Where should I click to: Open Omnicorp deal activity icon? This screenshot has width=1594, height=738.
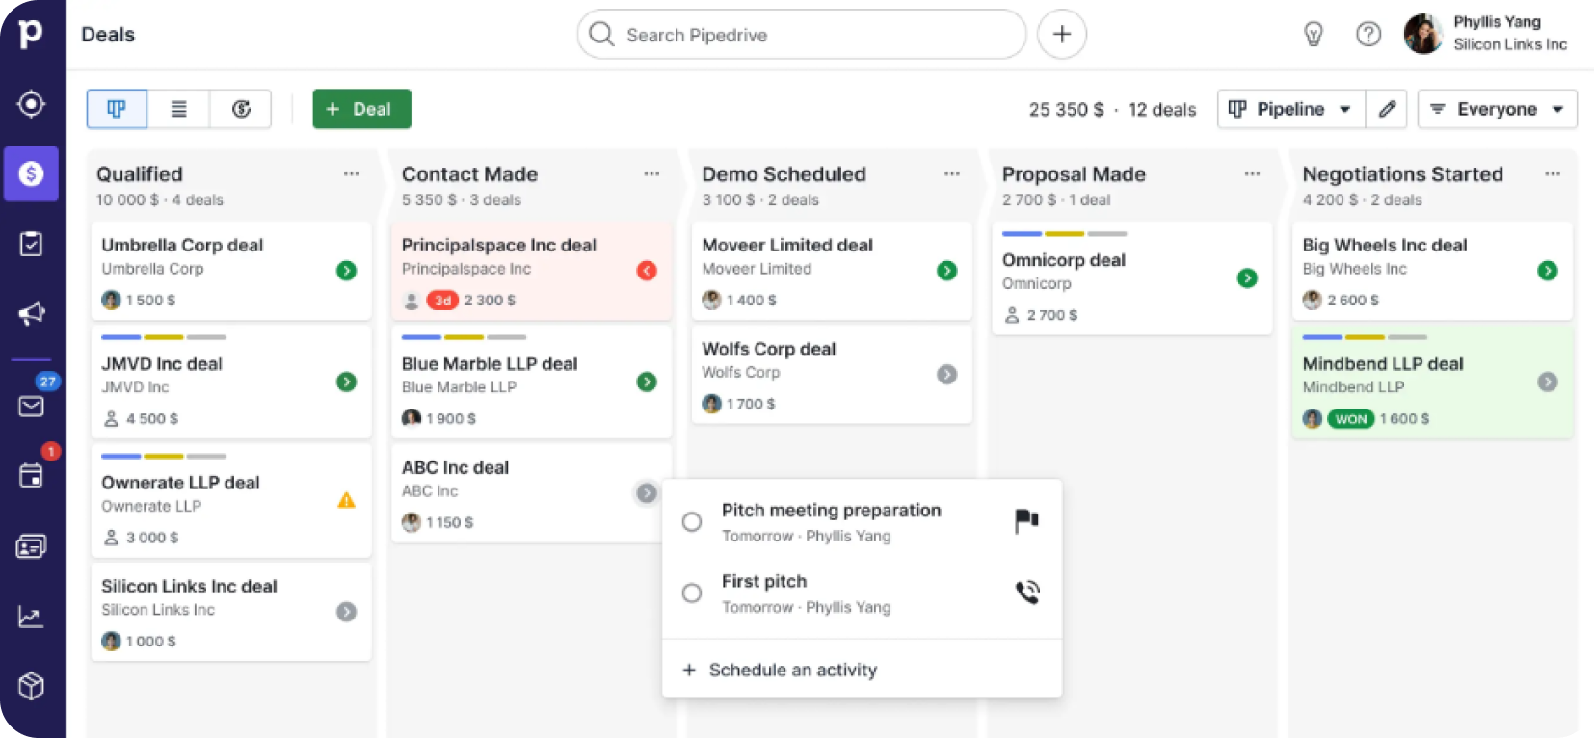(1247, 278)
